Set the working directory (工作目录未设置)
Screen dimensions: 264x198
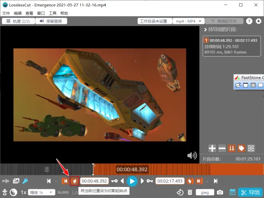[155, 21]
